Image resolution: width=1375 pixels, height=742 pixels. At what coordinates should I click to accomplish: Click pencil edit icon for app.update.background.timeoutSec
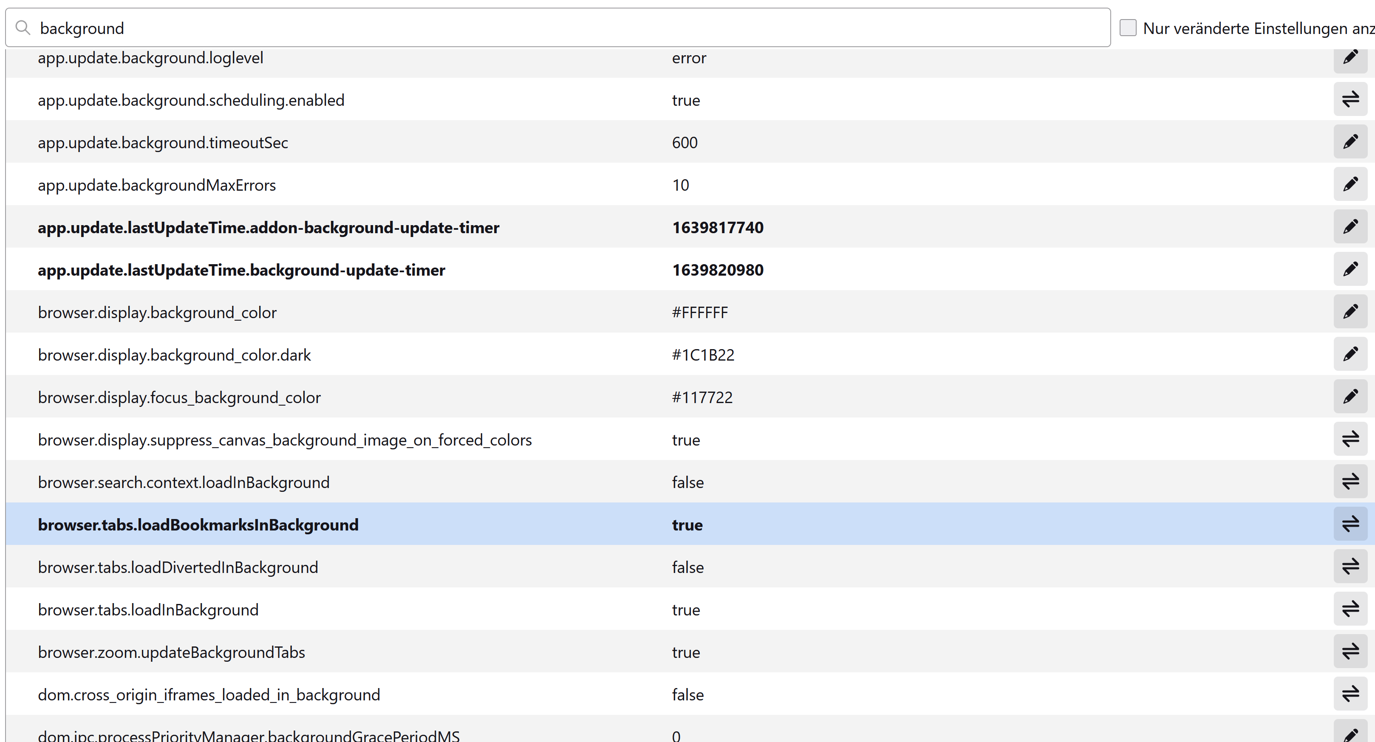[x=1350, y=142]
